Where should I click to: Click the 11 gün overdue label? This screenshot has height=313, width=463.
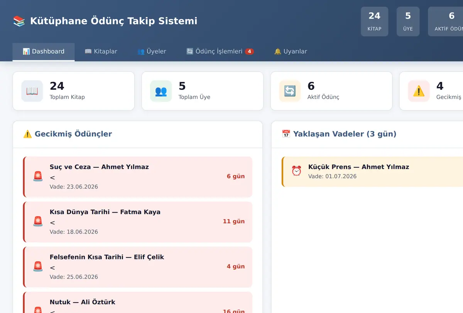tap(234, 222)
